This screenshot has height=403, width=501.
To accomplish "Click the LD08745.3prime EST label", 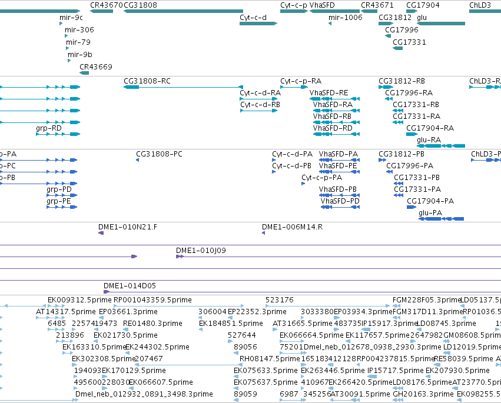I will 447,324.
